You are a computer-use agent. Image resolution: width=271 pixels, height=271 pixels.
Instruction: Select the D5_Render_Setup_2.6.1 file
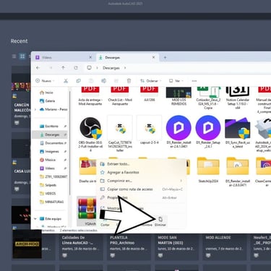pyautogui.click(x=208, y=132)
